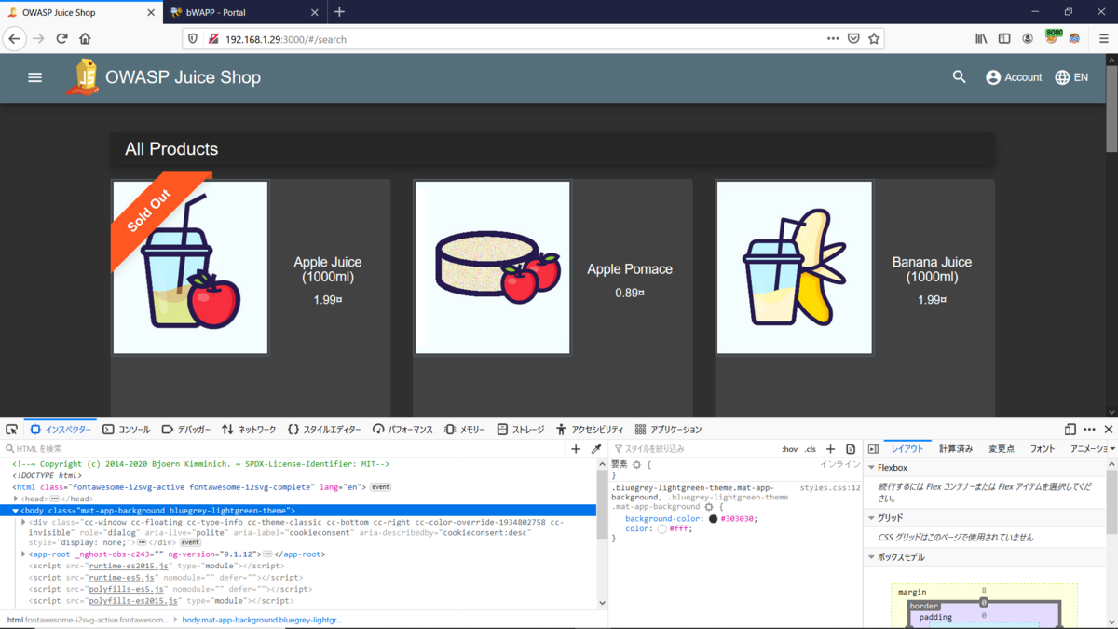Viewport: 1118px width, 629px height.
Task: Open the page actions three-dot menu
Action: [x=833, y=38]
